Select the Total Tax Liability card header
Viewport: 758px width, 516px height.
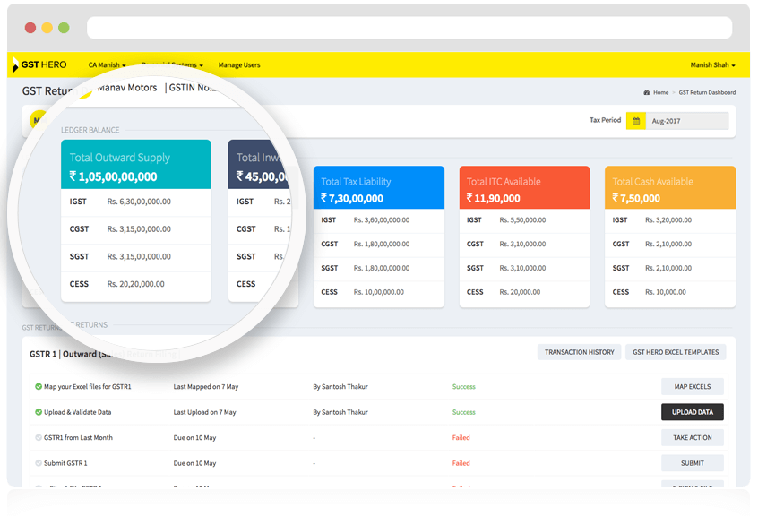[378, 187]
